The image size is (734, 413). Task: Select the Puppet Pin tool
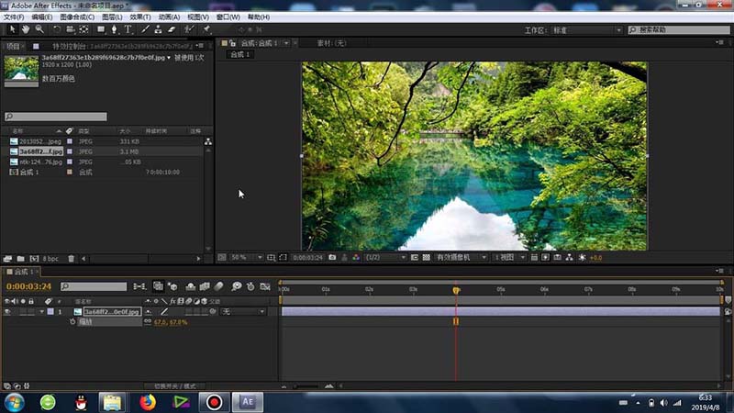pos(206,29)
